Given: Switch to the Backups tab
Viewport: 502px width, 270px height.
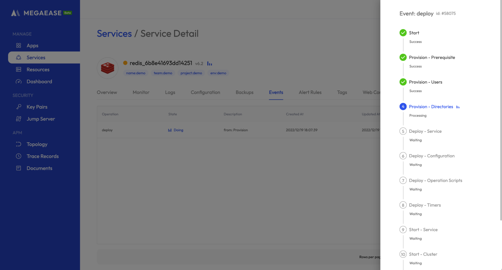Looking at the screenshot, I should (x=244, y=92).
